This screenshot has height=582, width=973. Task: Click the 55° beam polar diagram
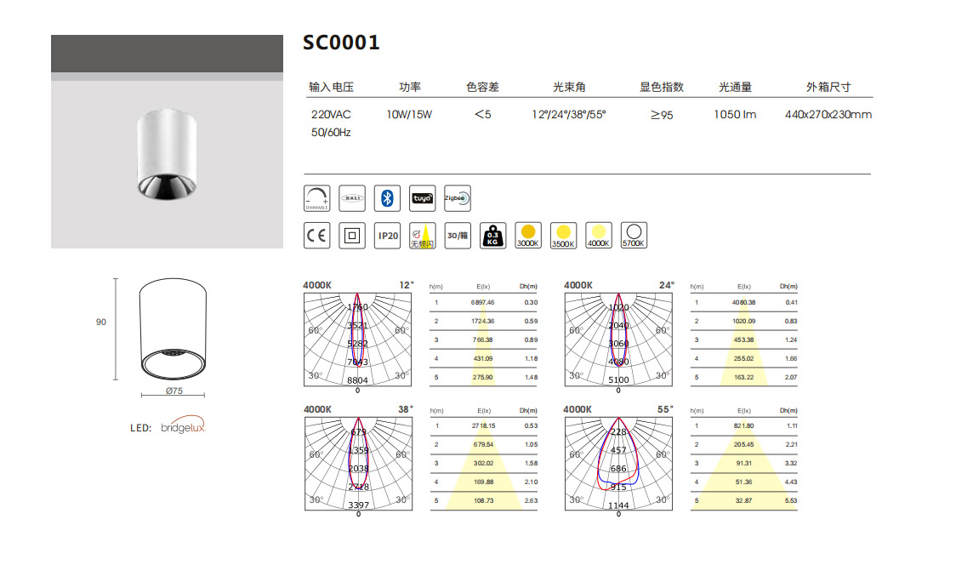click(618, 463)
